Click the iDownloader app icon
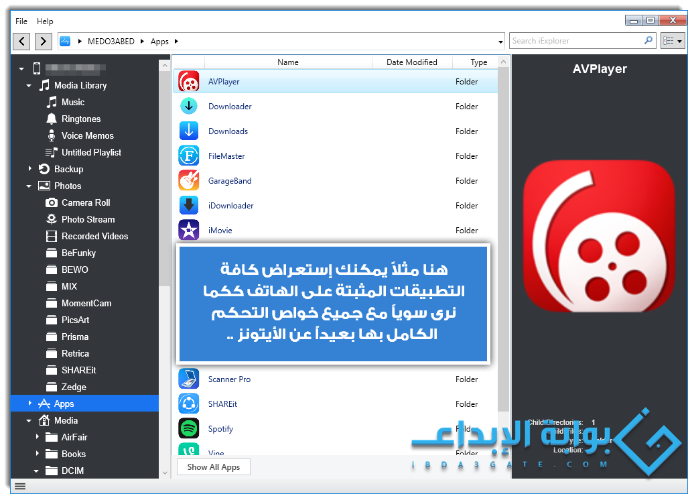The height and width of the screenshot is (494, 688). (x=189, y=206)
